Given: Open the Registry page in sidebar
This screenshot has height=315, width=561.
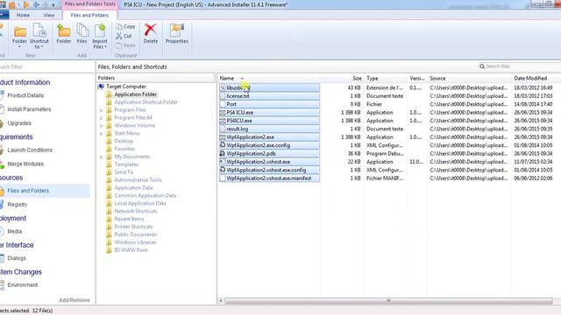Looking at the screenshot, I should pyautogui.click(x=18, y=205).
